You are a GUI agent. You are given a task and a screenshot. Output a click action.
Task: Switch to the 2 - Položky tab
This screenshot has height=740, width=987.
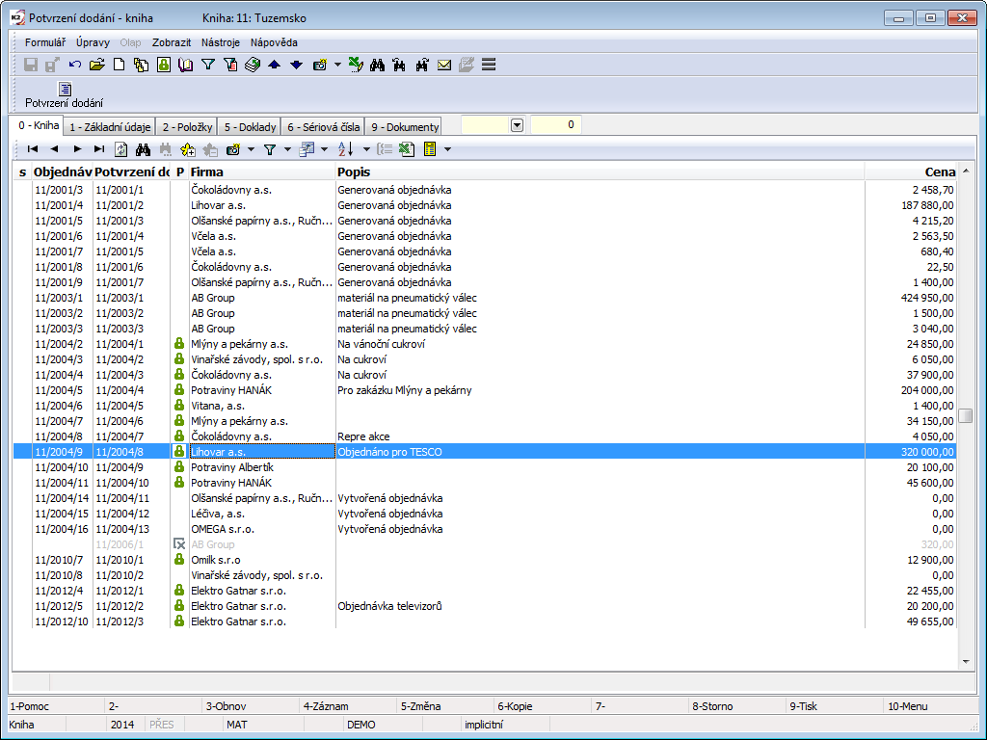(x=185, y=126)
